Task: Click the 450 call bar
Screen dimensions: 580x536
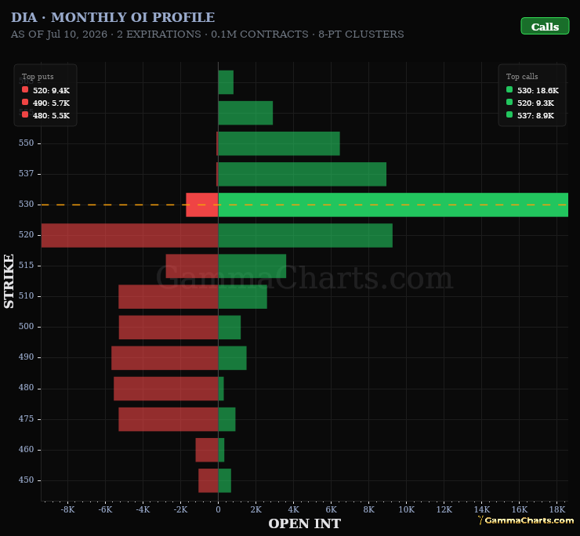Action: [224, 480]
